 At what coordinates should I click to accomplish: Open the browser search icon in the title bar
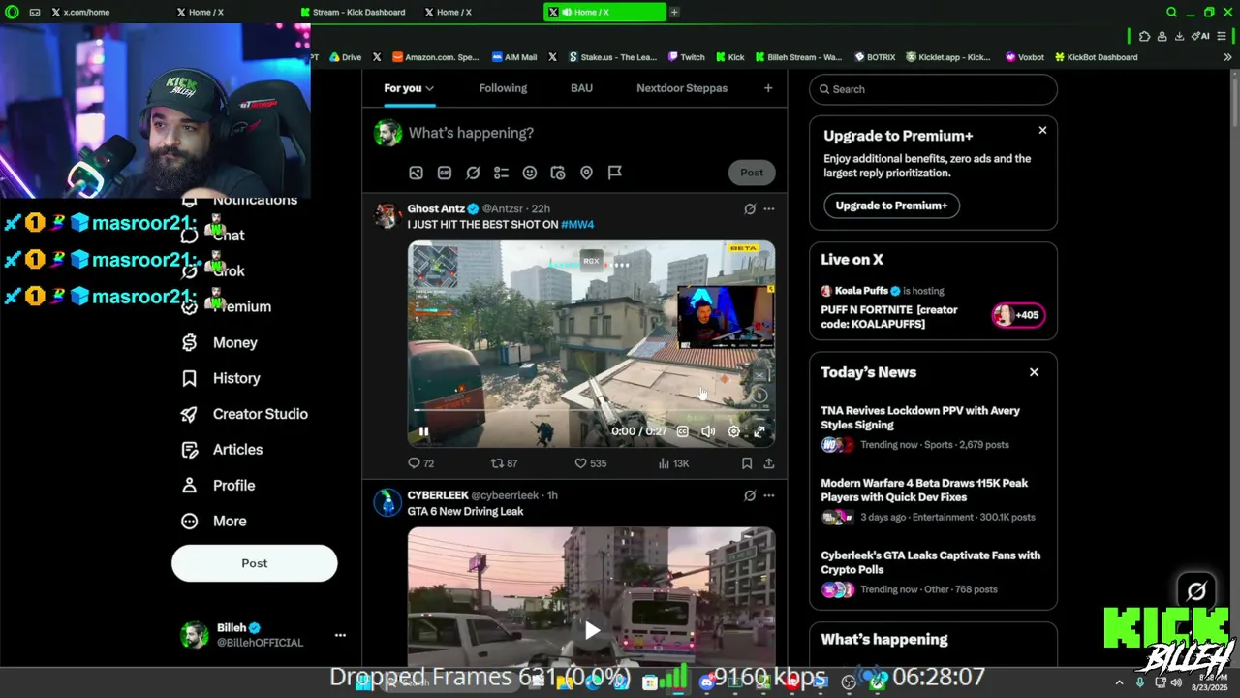(x=1171, y=13)
